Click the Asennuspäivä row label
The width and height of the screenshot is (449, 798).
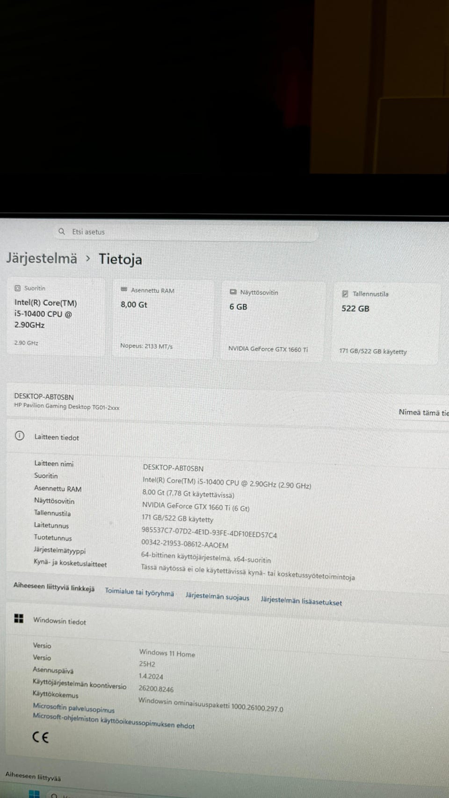(53, 670)
